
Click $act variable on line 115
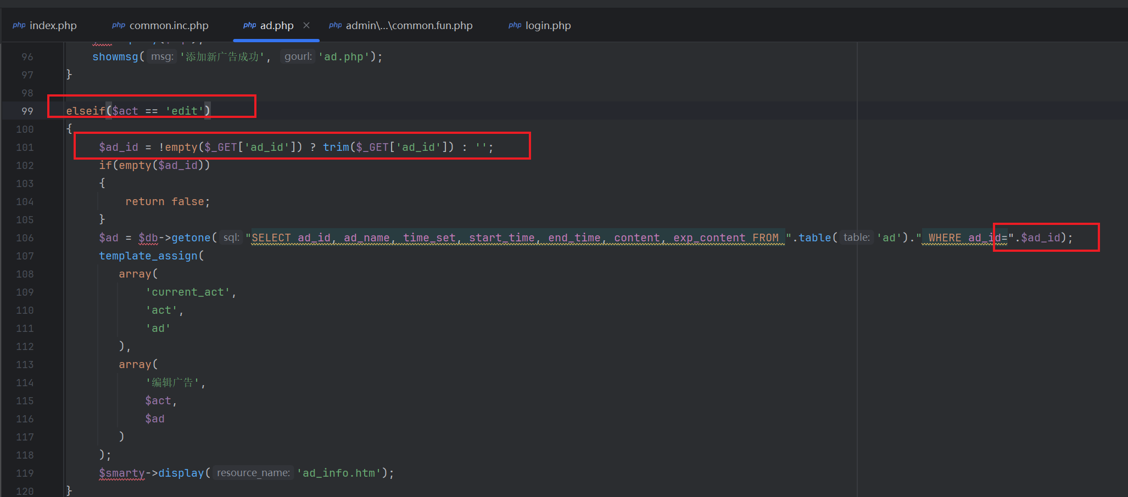pos(158,400)
